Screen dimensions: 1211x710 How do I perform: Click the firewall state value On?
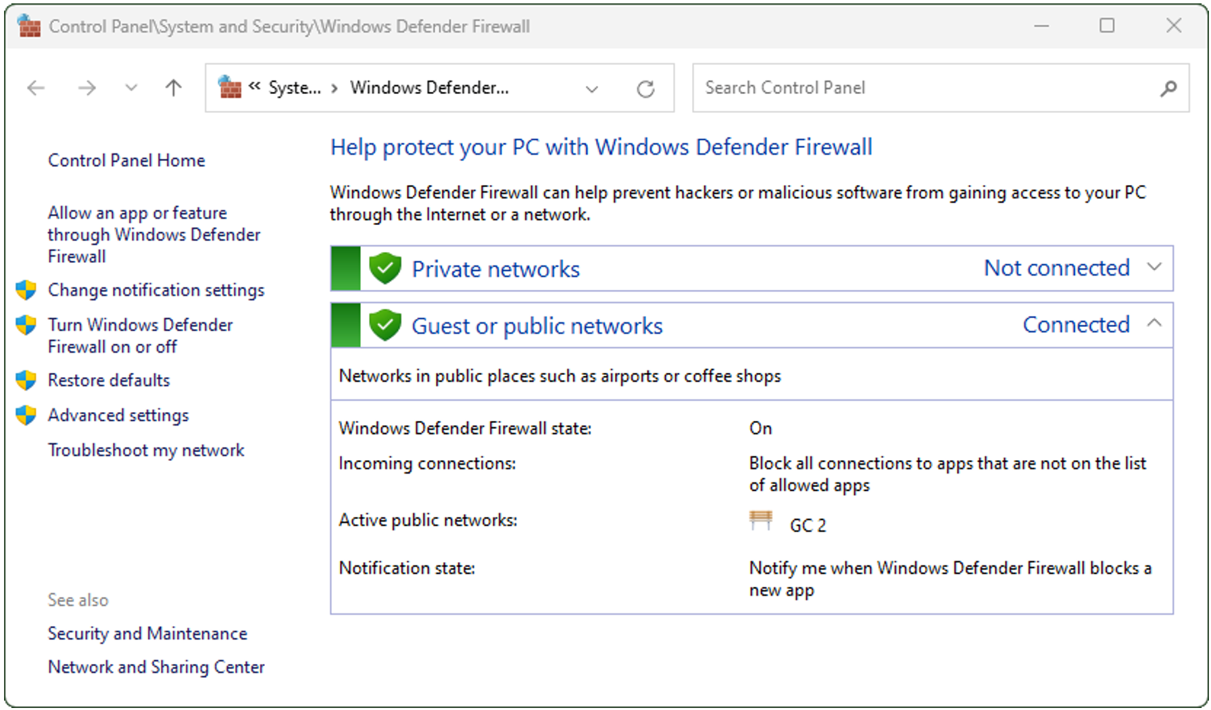point(760,428)
